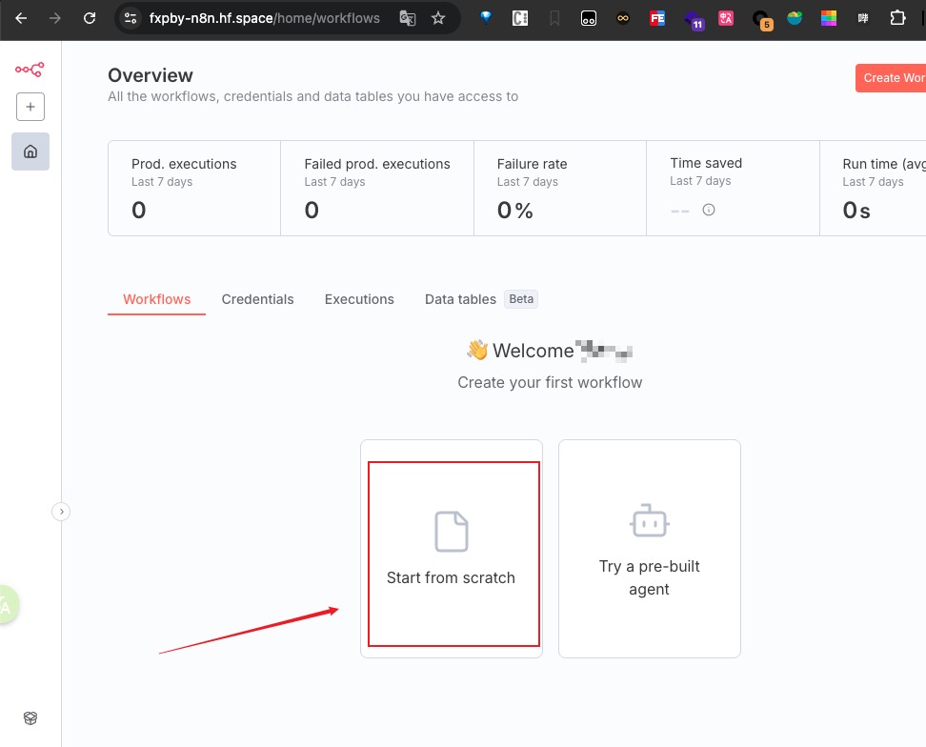926x747 pixels.
Task: Reload the page with browser refresh icon
Action: 90,18
